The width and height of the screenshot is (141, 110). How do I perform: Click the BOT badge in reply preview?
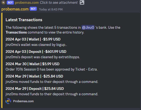(10, 2)
